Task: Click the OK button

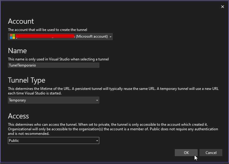Action: point(186,153)
